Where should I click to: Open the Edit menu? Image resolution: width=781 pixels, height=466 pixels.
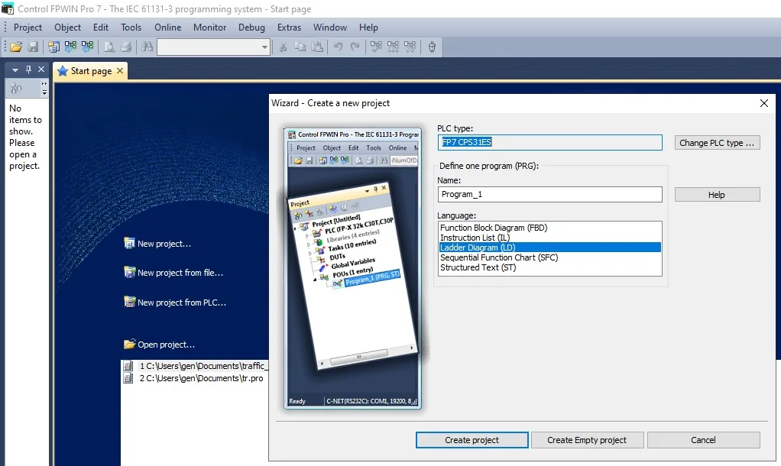[x=101, y=28]
